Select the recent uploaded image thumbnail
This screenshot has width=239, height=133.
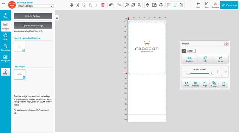19,47
